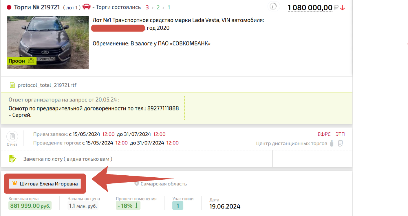
Task: Click the Обременение: В залоге у ПАО «СОВКОМБАНК» line
Action: coord(151,44)
